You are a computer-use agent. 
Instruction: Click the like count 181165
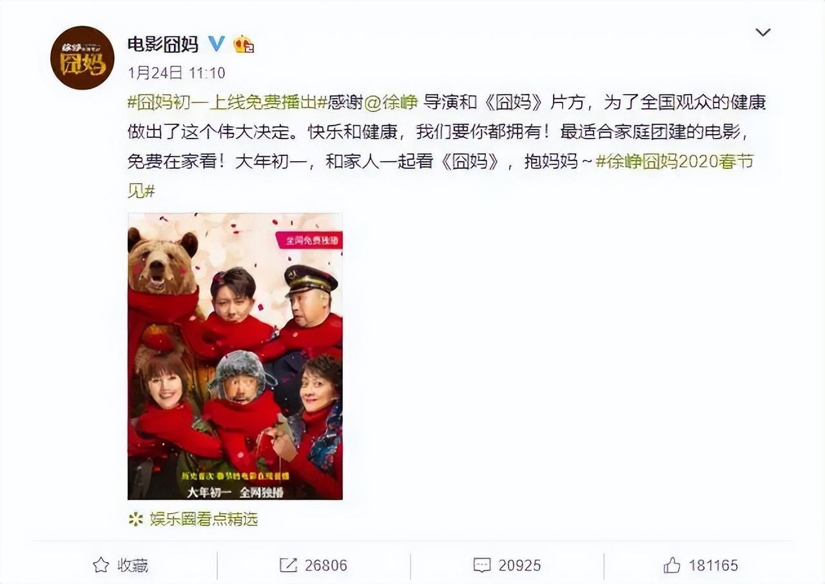click(713, 565)
